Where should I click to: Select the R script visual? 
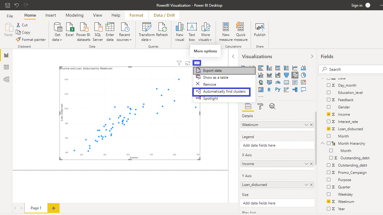(x=269, y=90)
